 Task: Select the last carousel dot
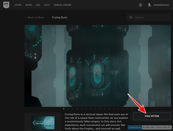click(132, 109)
